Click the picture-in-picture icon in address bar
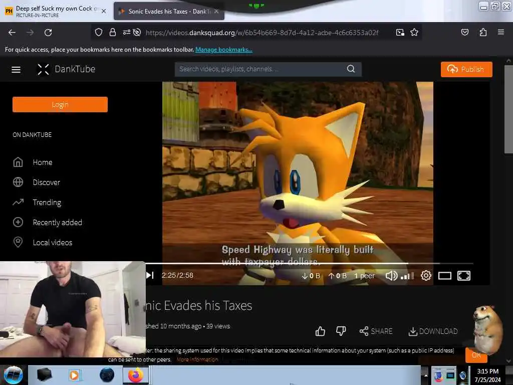The image size is (513, 385). 400,33
